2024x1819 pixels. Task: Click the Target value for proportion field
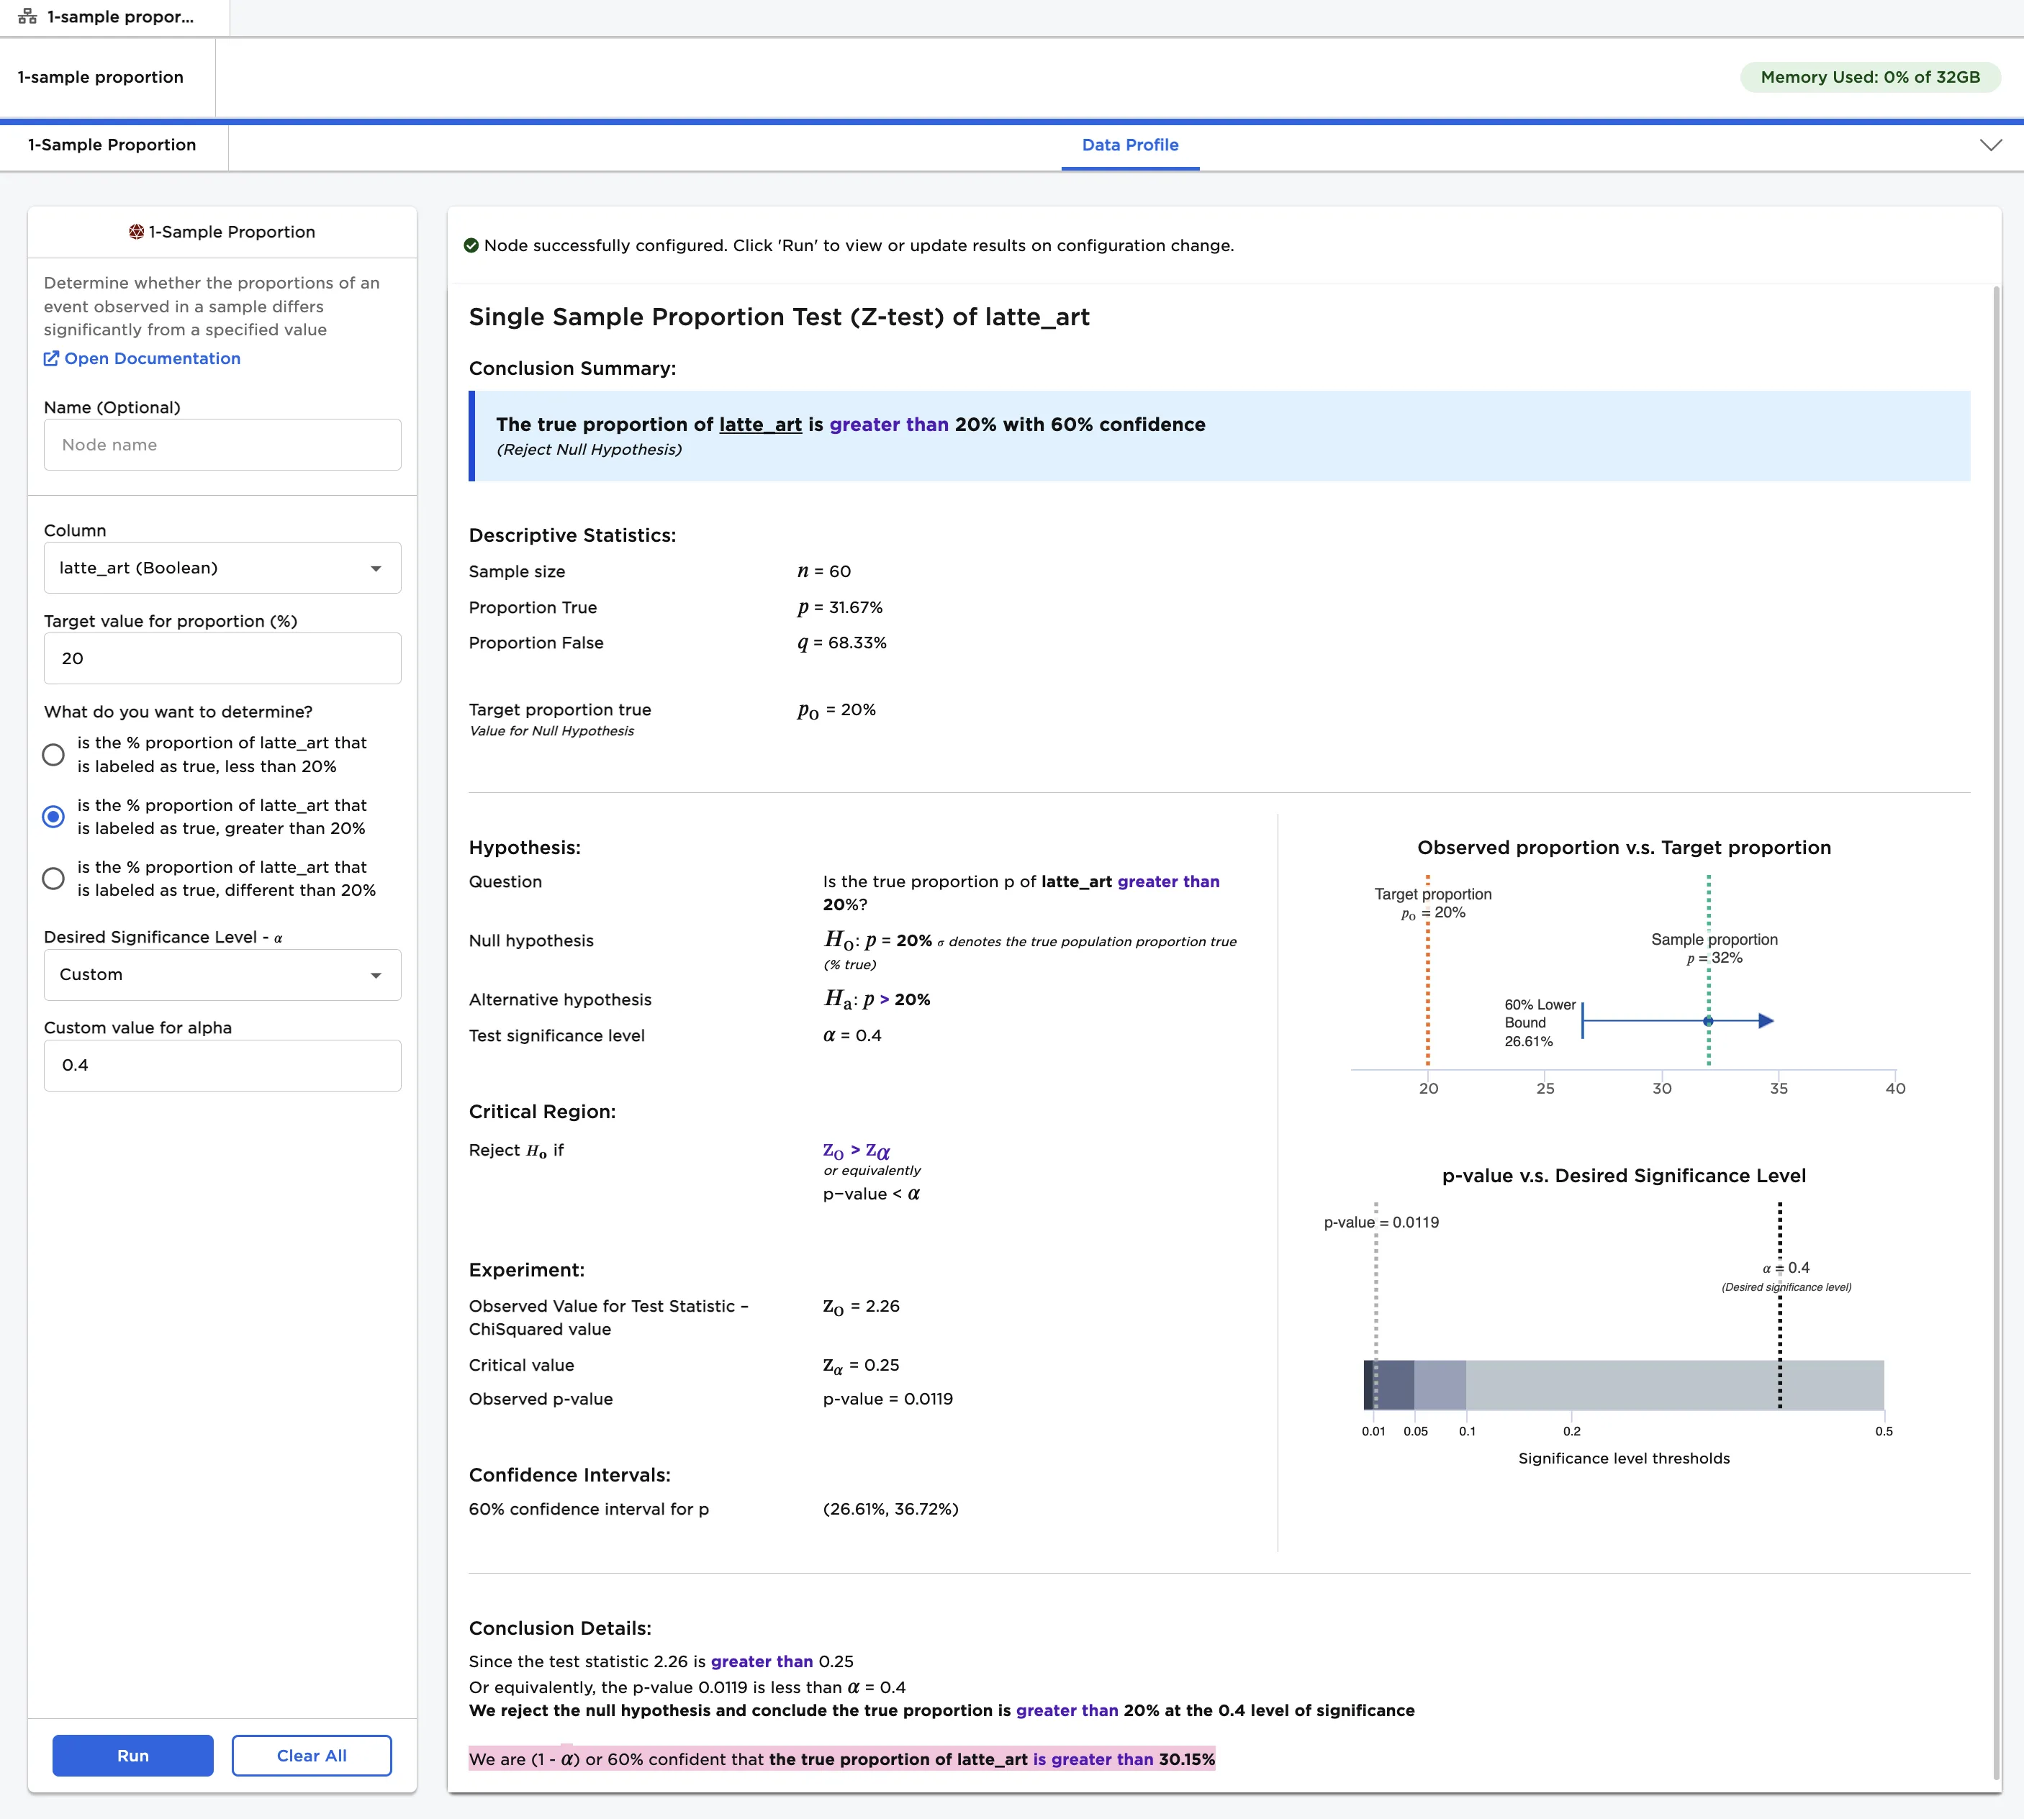(x=222, y=658)
